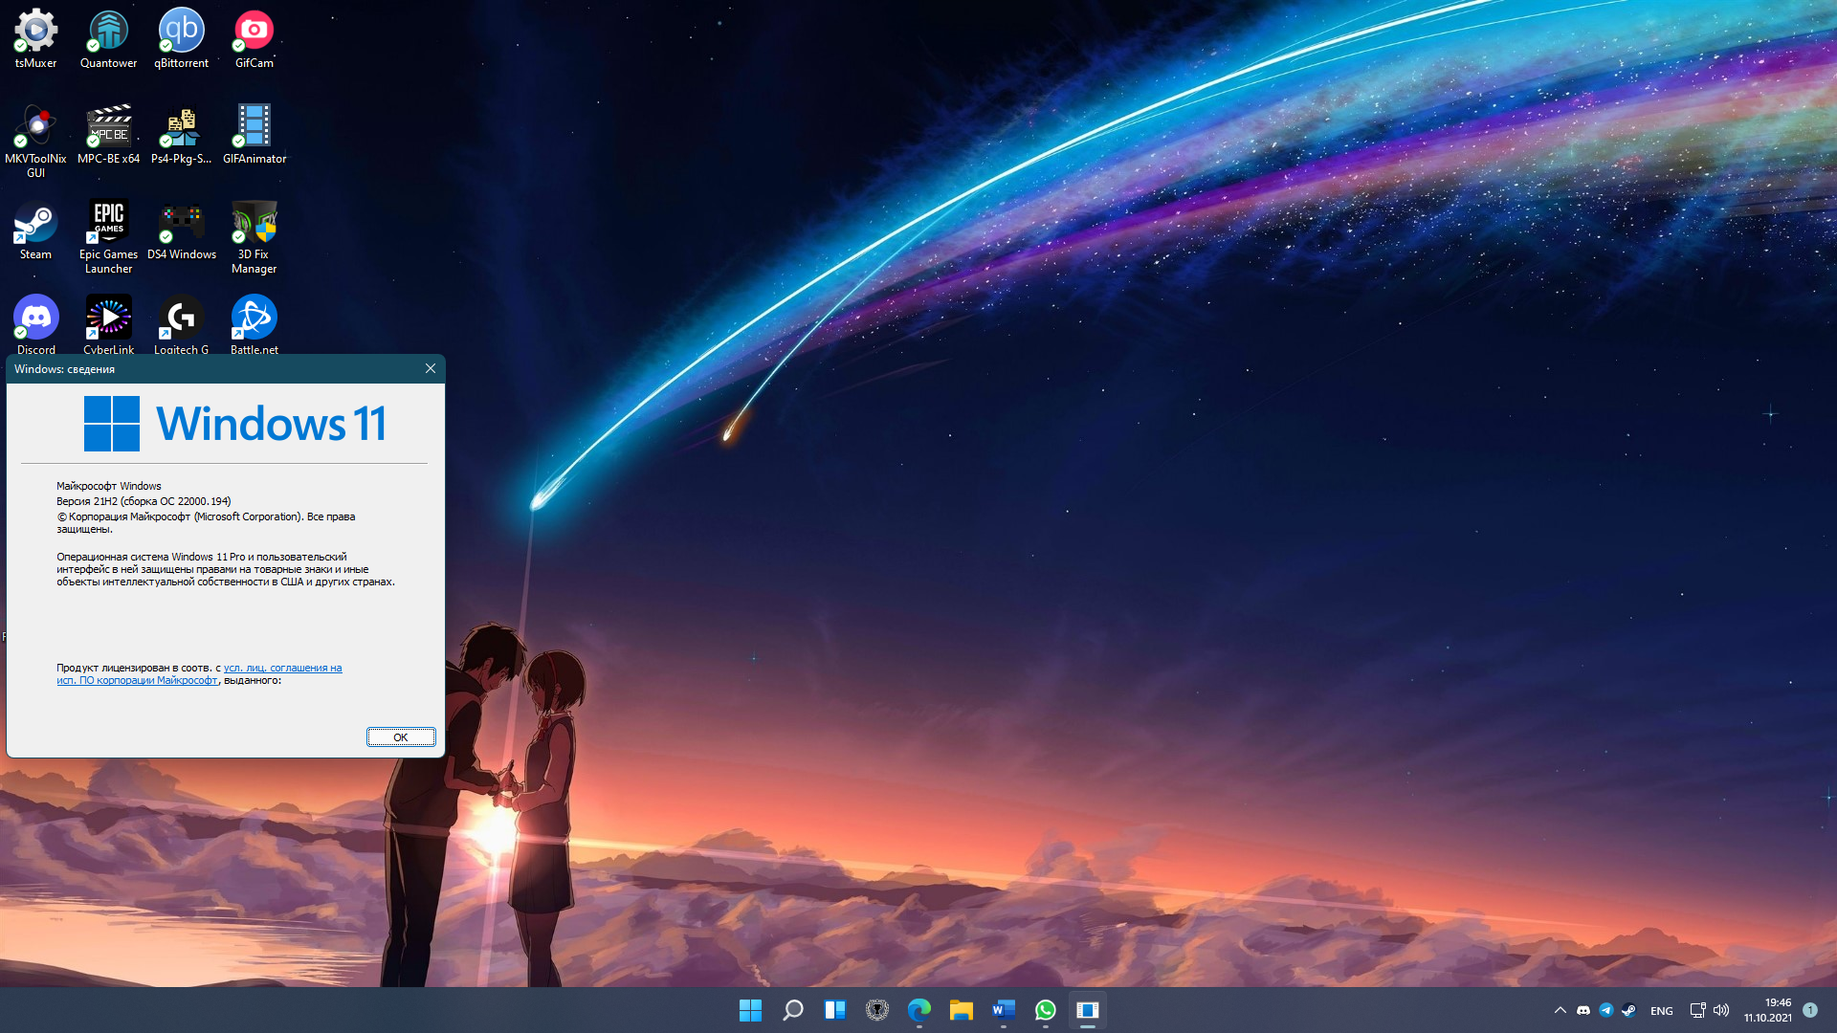Switch the ENG input language

click(1662, 1011)
